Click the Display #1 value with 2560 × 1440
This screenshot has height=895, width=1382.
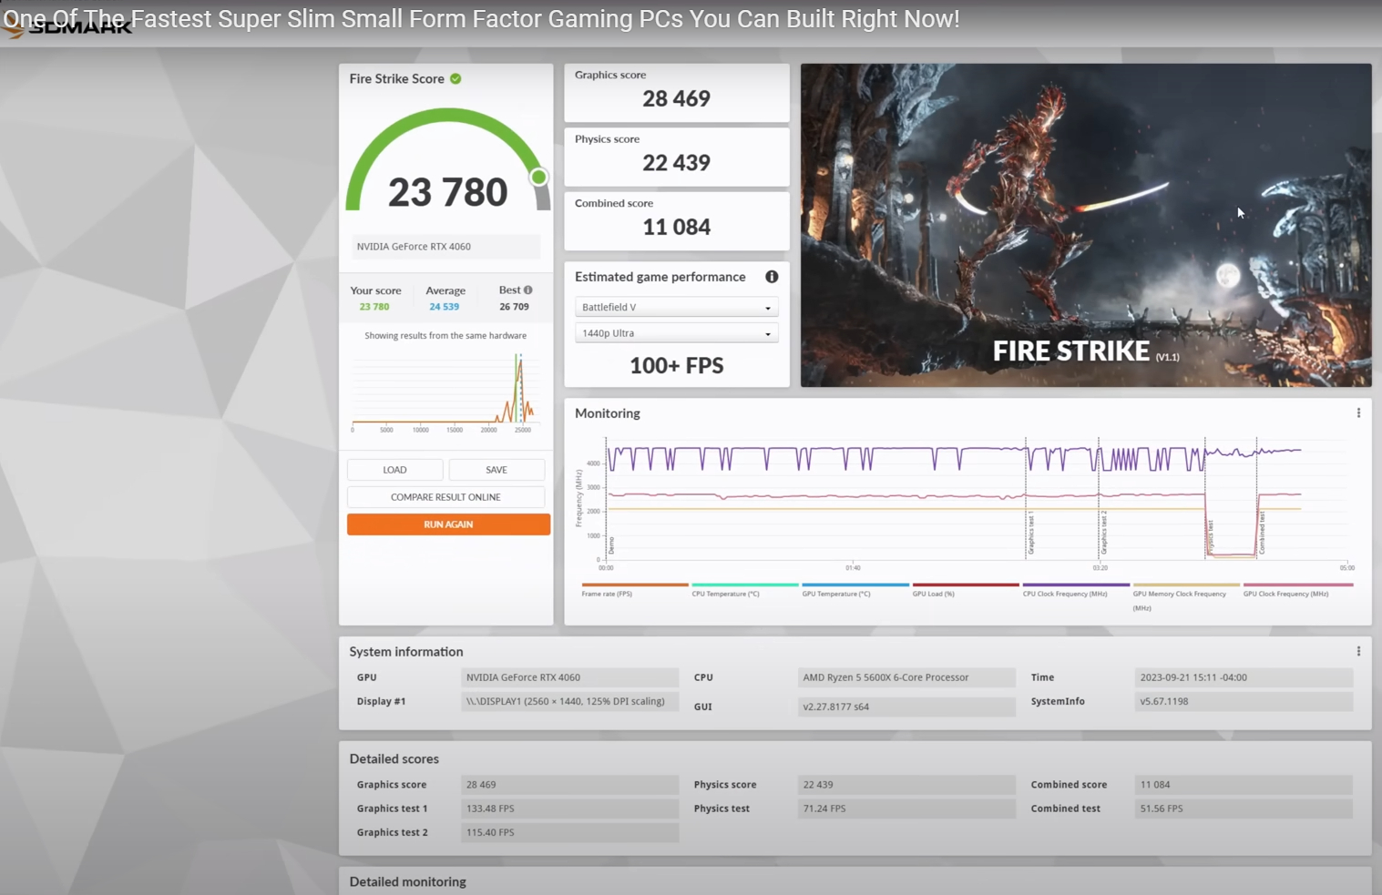569,701
